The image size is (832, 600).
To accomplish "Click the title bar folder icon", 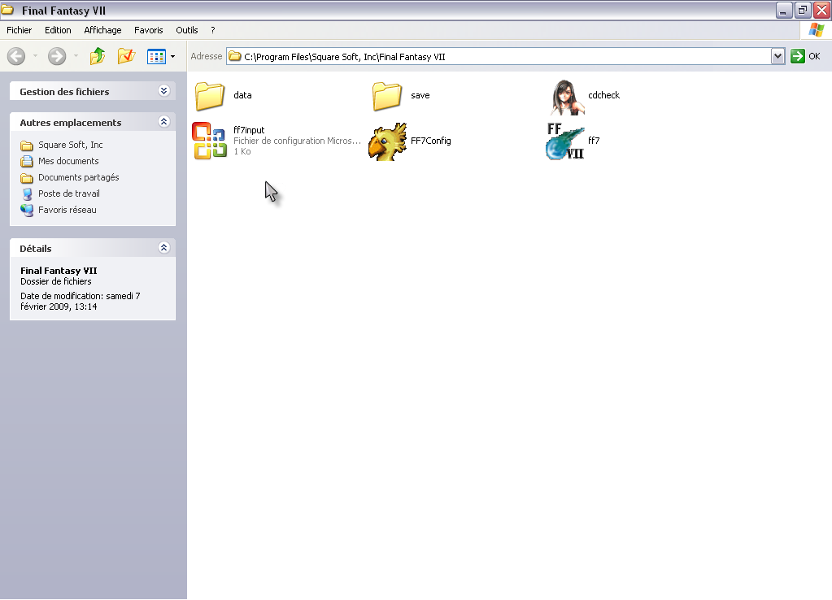I will point(7,10).
